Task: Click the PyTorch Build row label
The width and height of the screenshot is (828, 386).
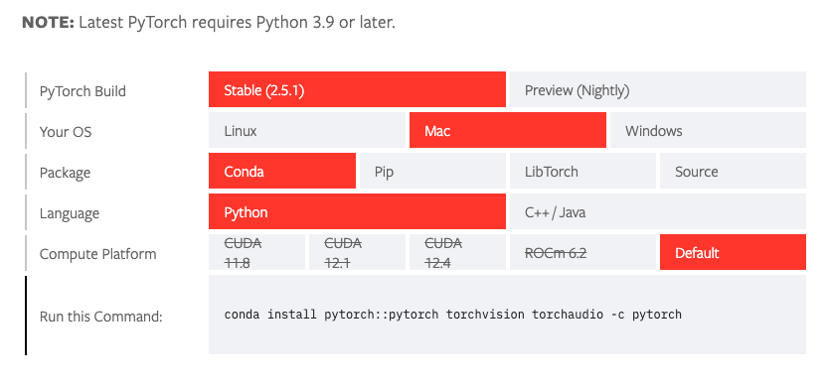Action: click(x=83, y=91)
